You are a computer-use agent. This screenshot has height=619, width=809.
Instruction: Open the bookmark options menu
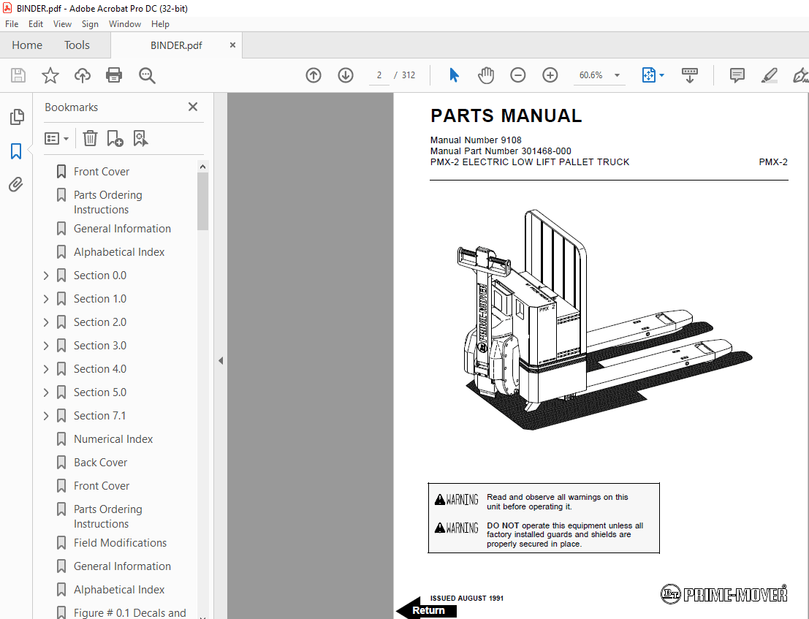point(56,138)
